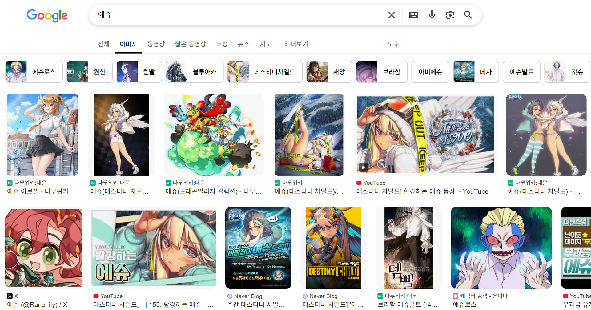Filter images by 에슈로스 chip
The height and width of the screenshot is (310, 591).
(x=34, y=72)
